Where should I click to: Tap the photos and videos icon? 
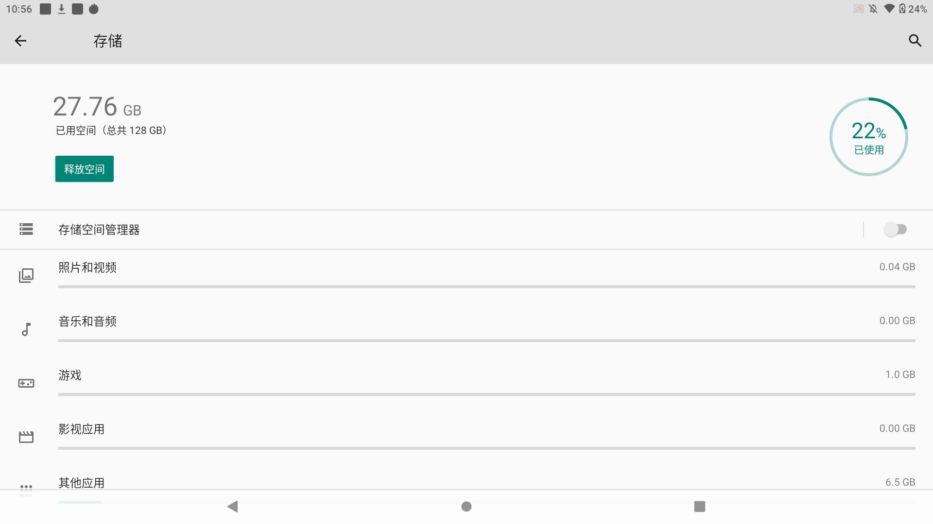point(26,276)
